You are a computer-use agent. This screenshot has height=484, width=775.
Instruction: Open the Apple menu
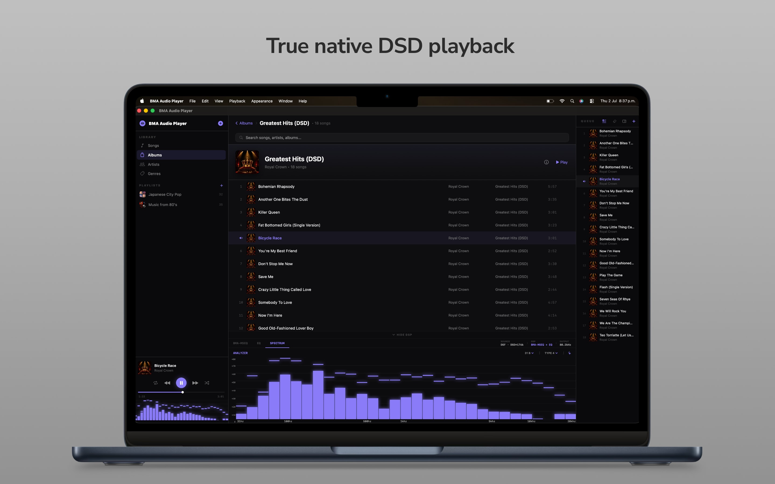(x=142, y=101)
